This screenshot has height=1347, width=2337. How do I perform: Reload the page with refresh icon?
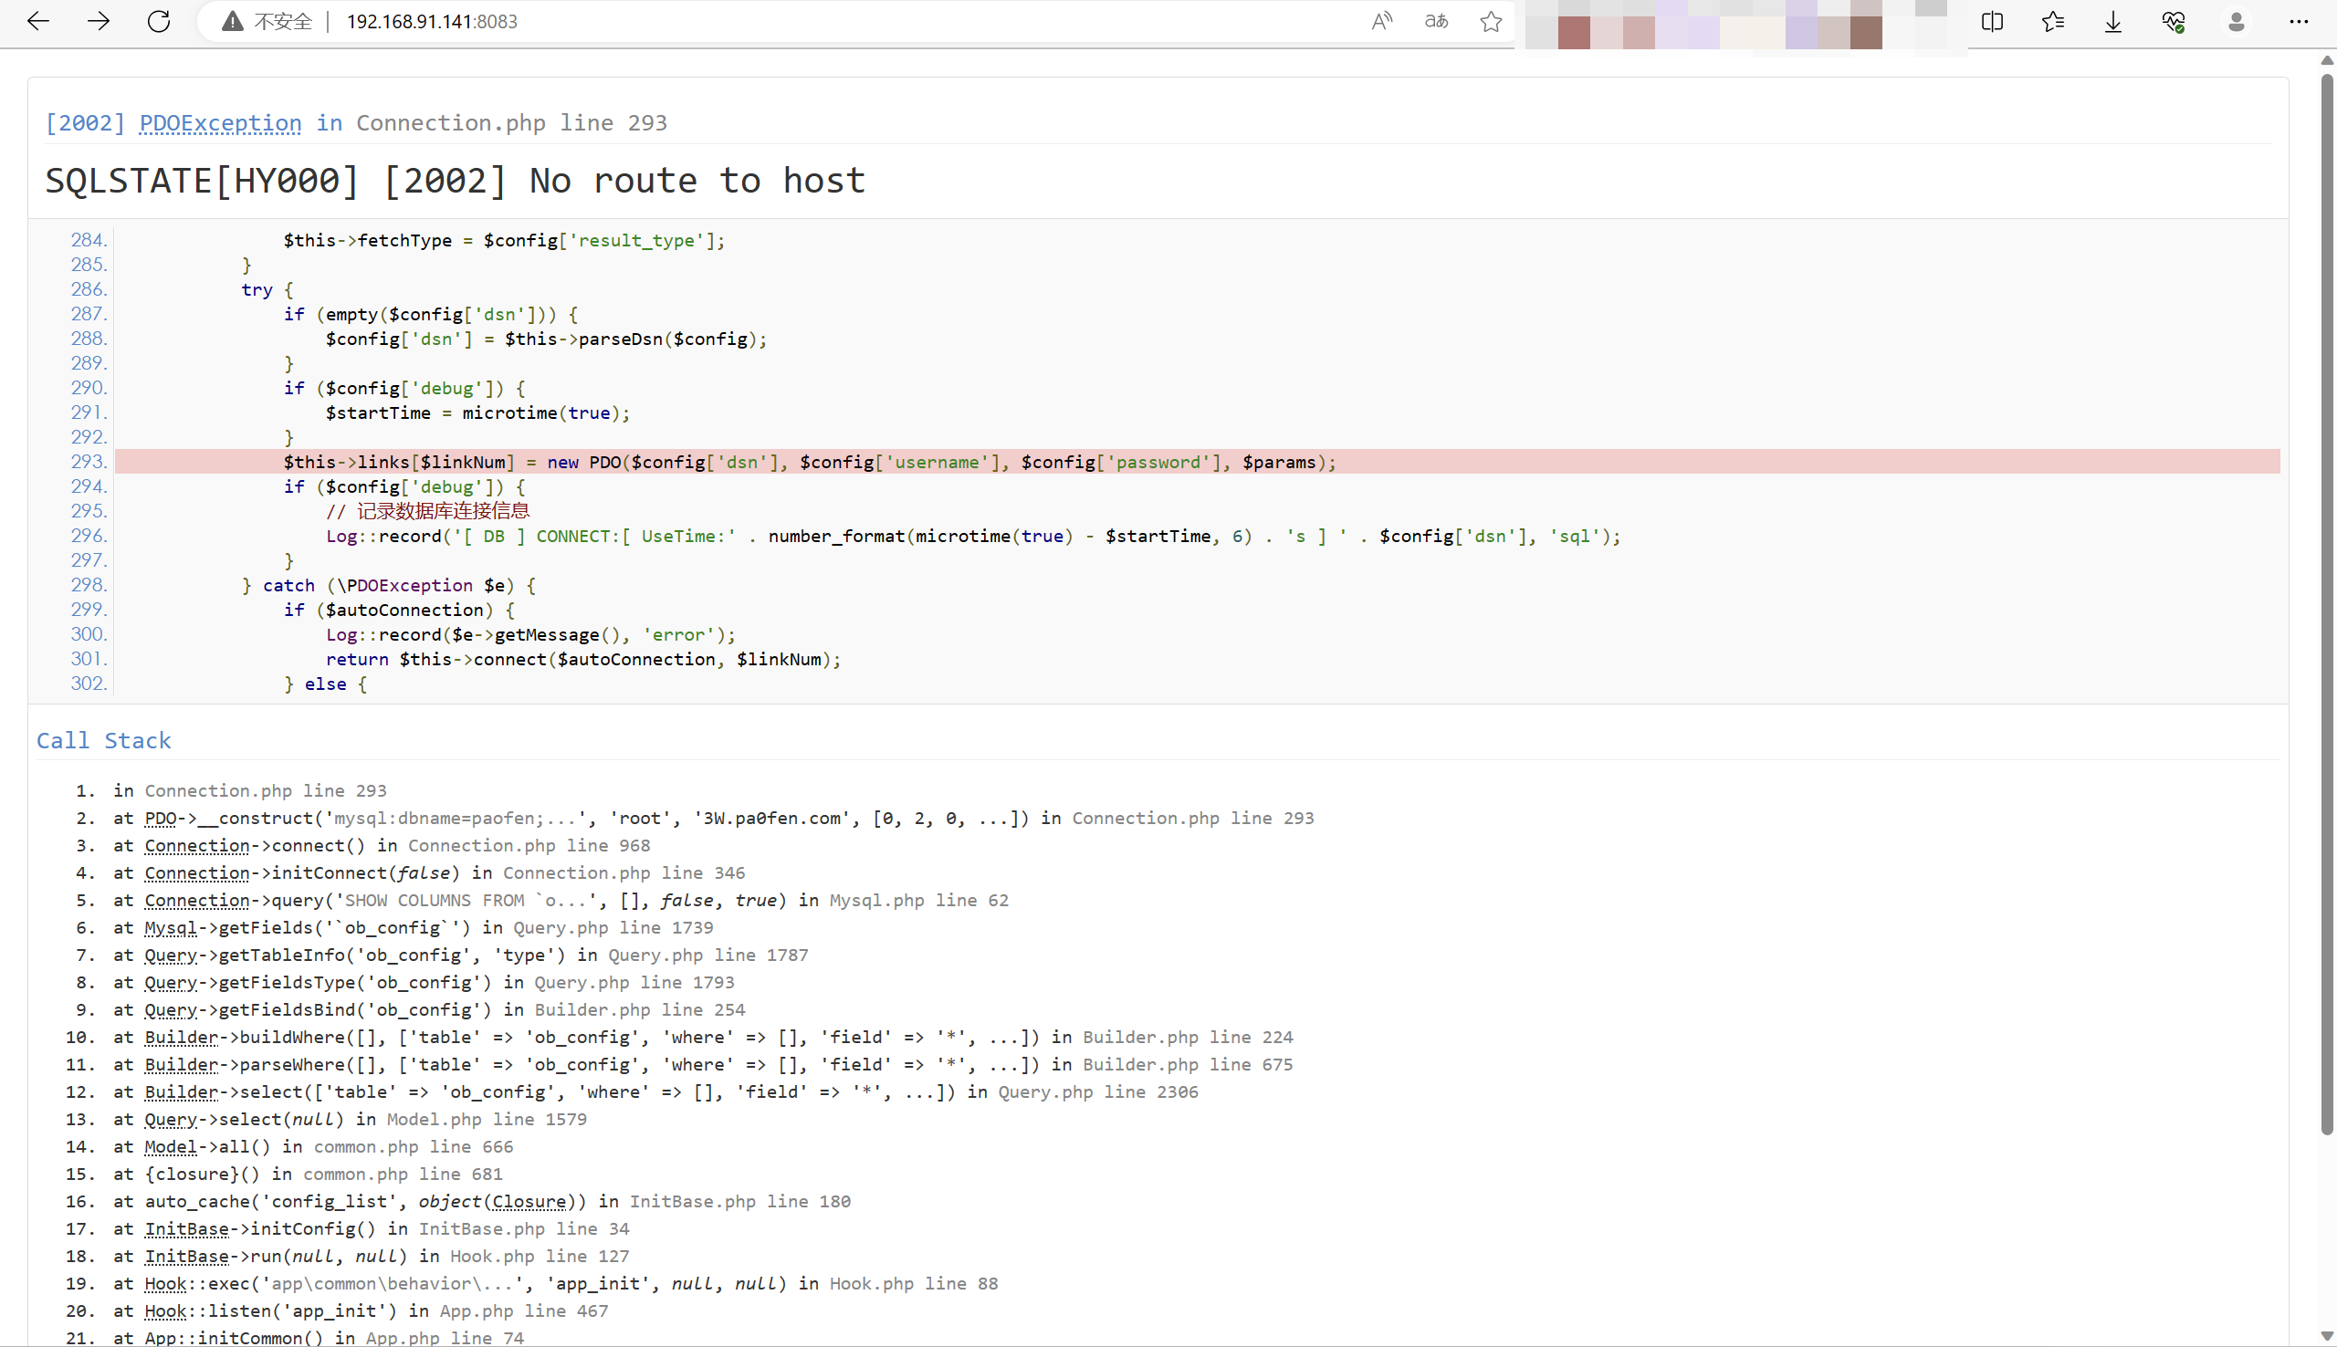[159, 21]
